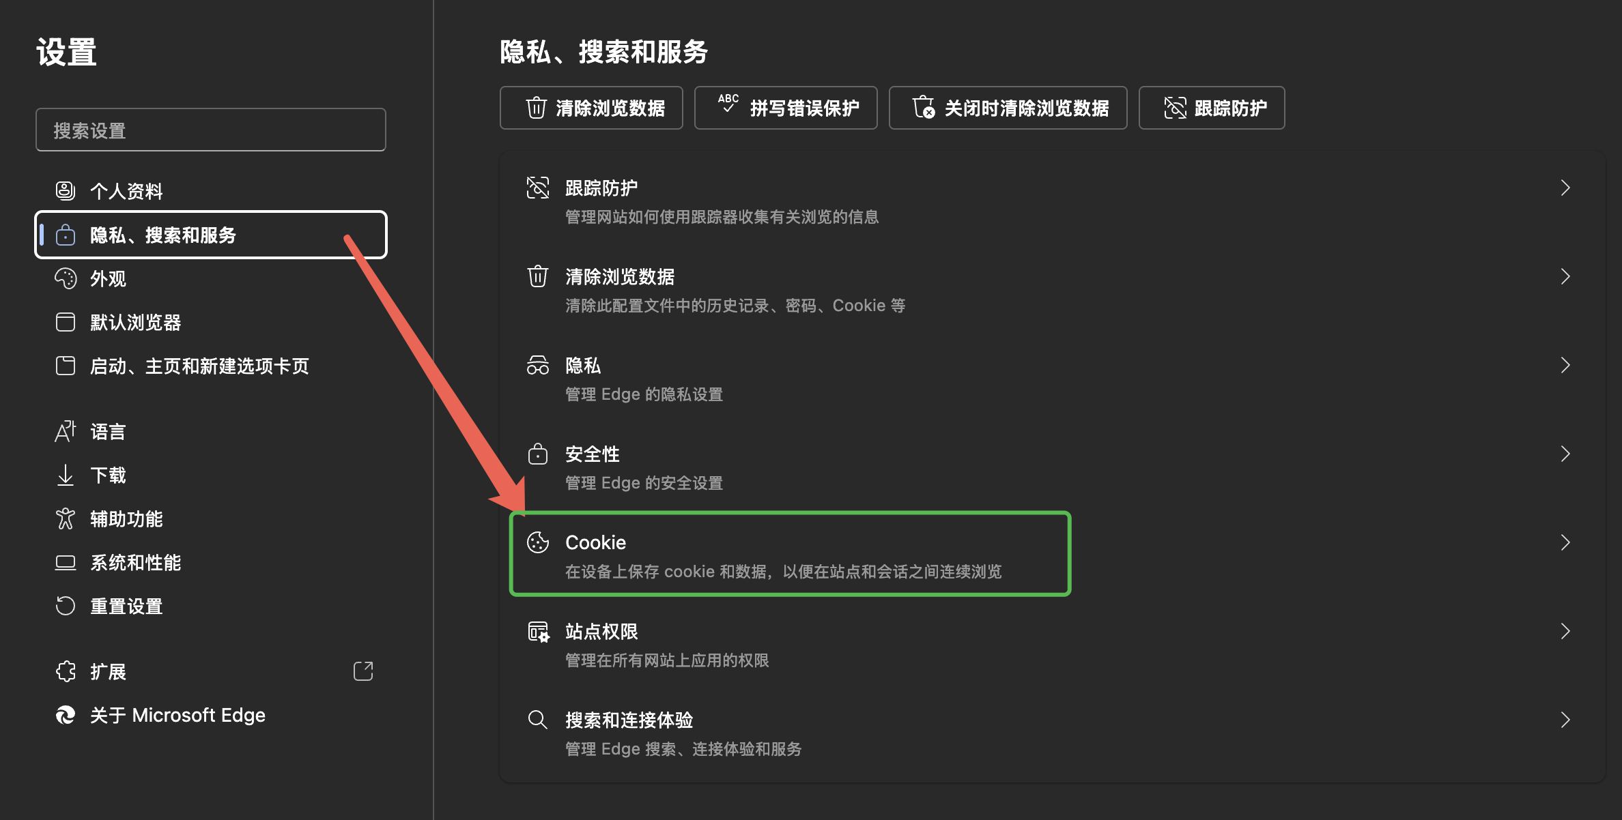Click description 管理 Edge 搜索、连接体验和服务

683,749
